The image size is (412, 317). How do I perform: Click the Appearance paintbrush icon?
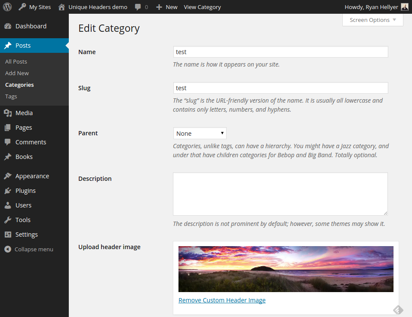point(8,176)
